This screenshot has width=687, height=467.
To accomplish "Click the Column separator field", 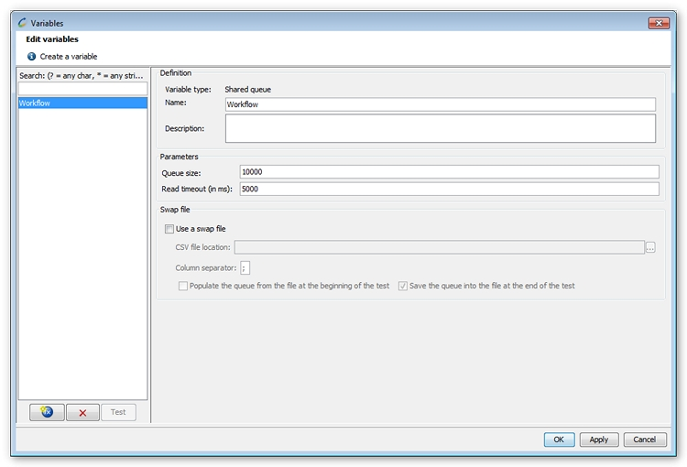I will coord(245,267).
